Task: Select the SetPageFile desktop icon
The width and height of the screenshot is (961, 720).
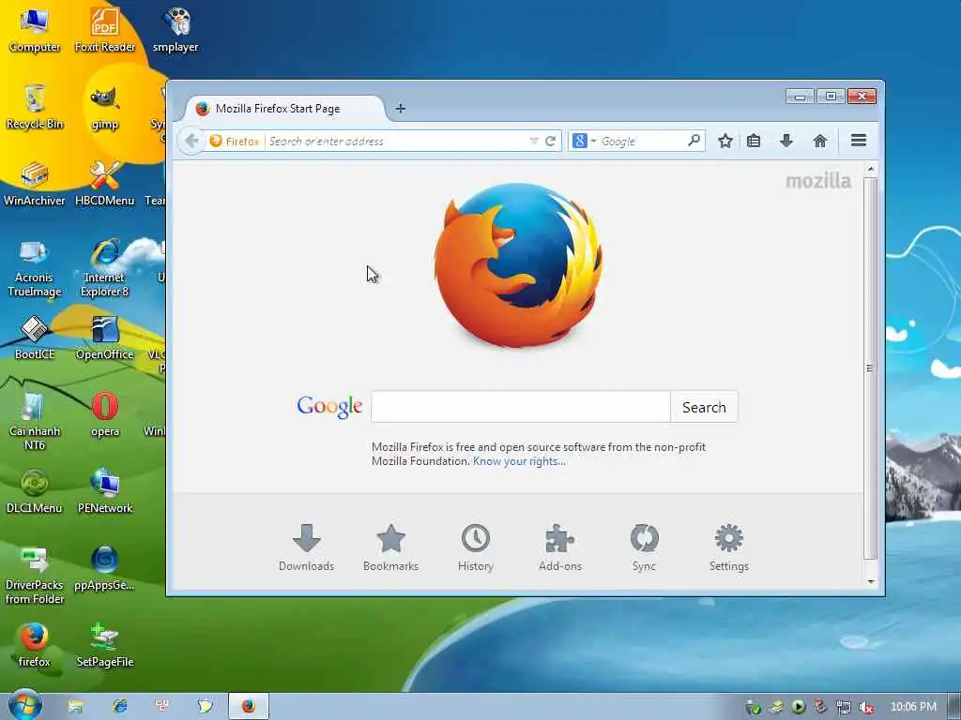Action: pos(105,645)
